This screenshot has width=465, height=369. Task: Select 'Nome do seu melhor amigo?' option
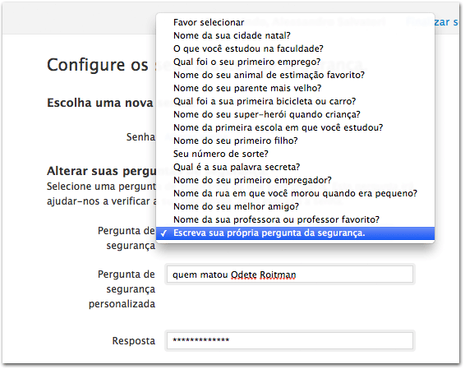(x=295, y=206)
